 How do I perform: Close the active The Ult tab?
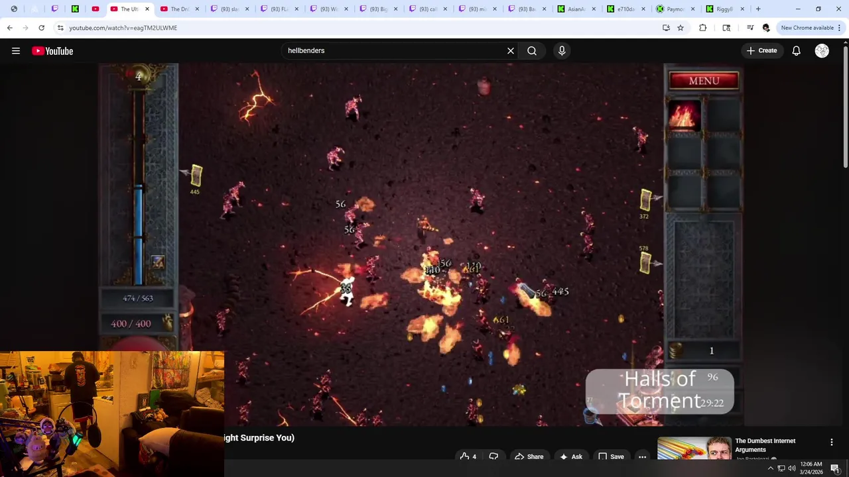pos(147,9)
